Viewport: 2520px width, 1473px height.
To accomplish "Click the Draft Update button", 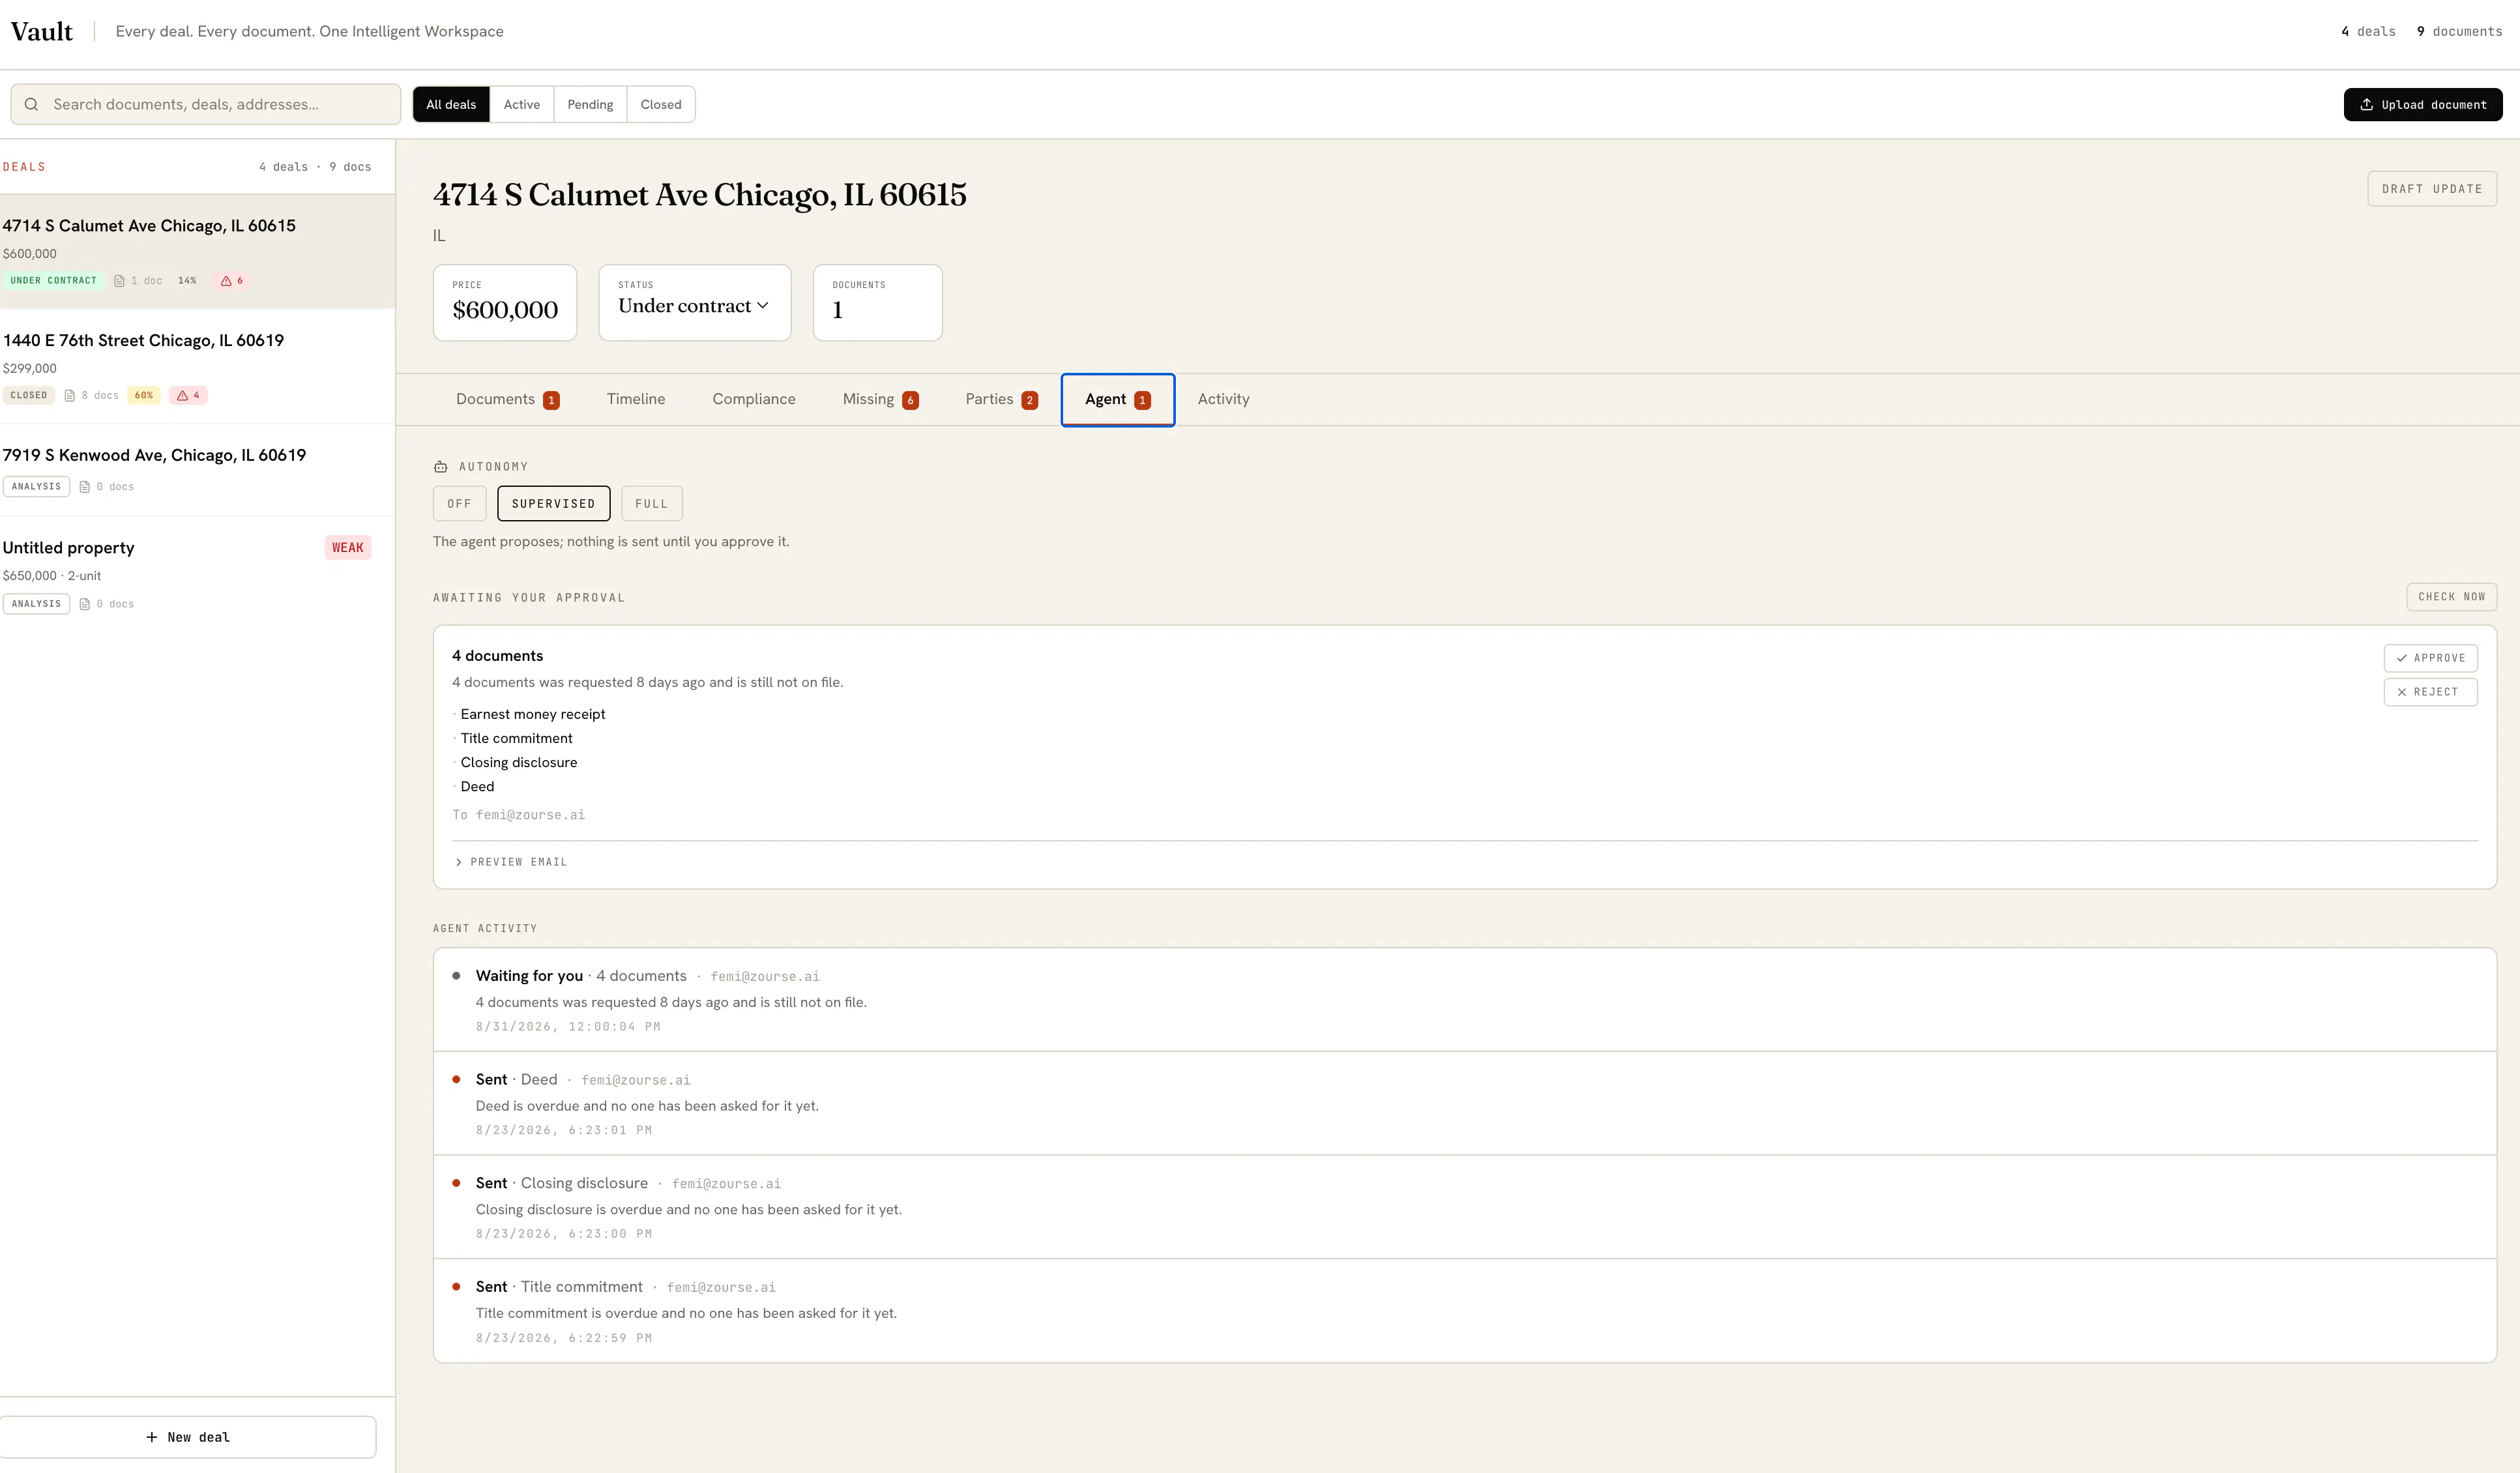I will coord(2431,189).
